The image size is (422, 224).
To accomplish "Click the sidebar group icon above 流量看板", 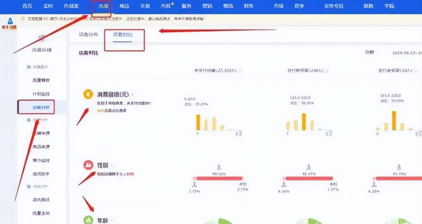I will tap(29, 67).
